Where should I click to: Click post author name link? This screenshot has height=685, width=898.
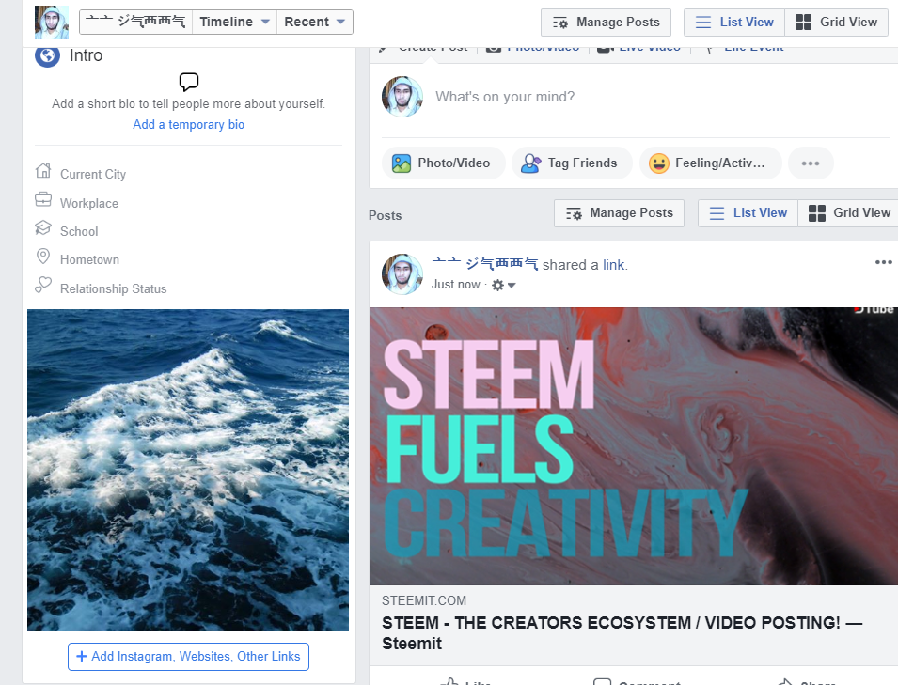point(485,264)
